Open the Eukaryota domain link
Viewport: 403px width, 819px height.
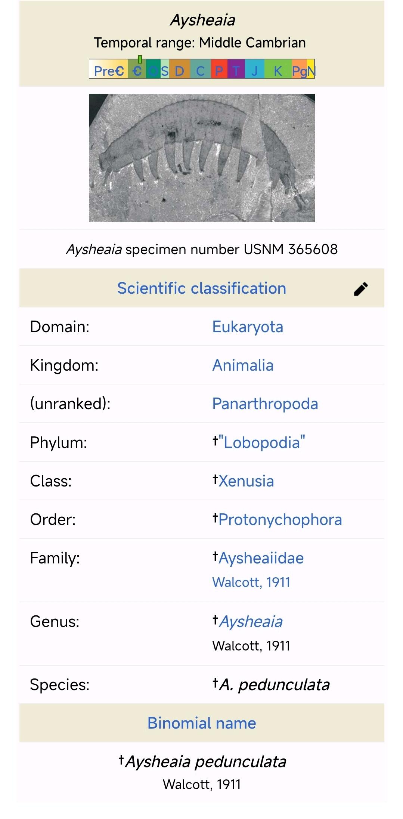point(248,327)
